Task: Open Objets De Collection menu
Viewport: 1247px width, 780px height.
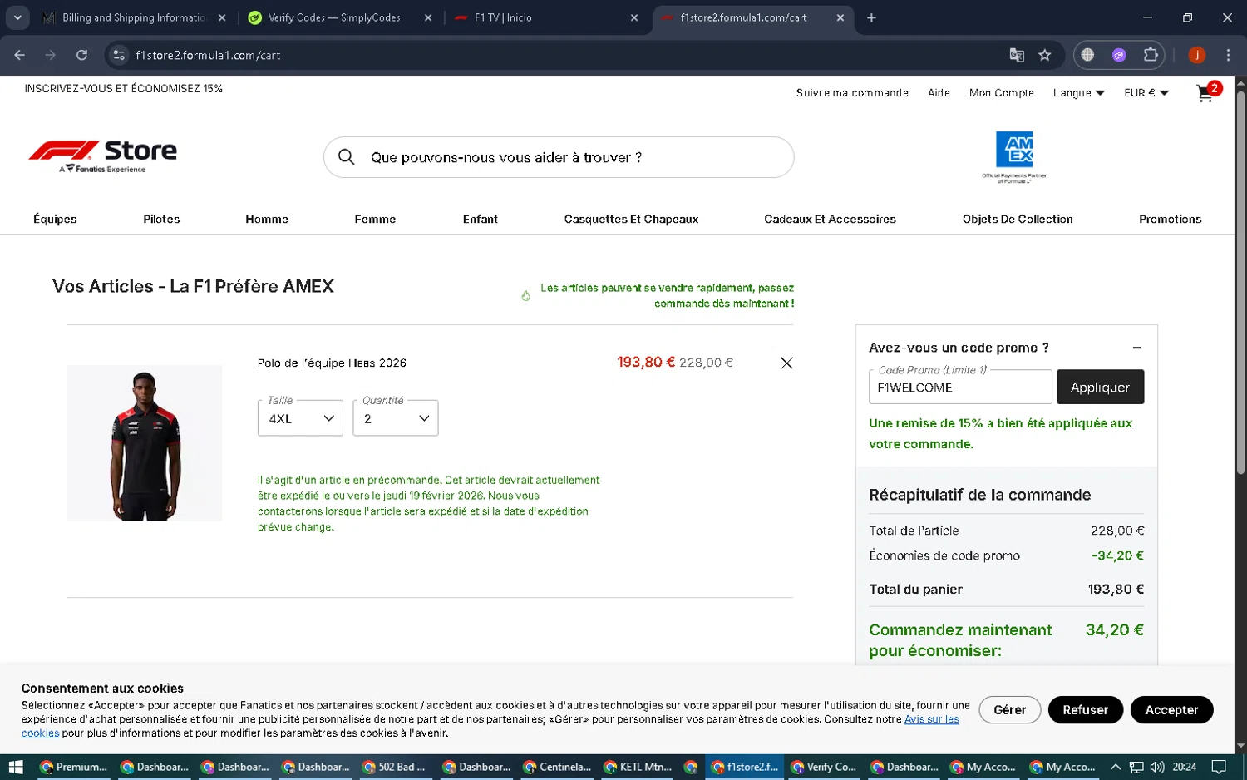Action: coord(1018,219)
